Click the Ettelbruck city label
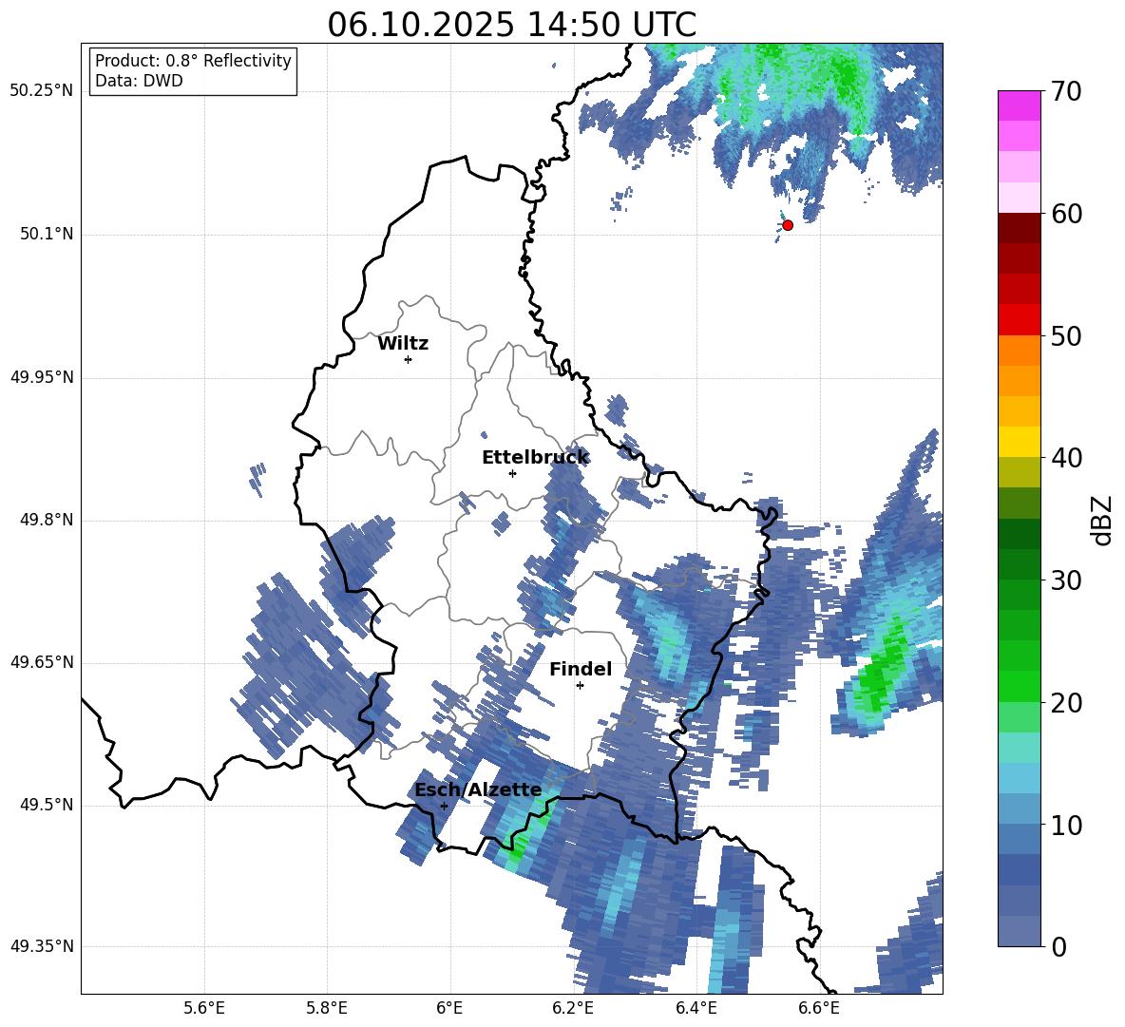1125x1027 pixels. tap(535, 458)
